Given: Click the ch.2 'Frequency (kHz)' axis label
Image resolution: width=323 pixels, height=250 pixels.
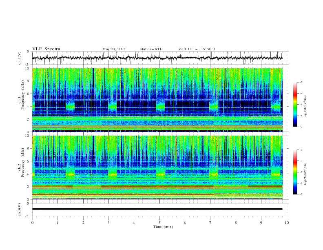Looking at the screenshot, I should (x=23, y=162).
